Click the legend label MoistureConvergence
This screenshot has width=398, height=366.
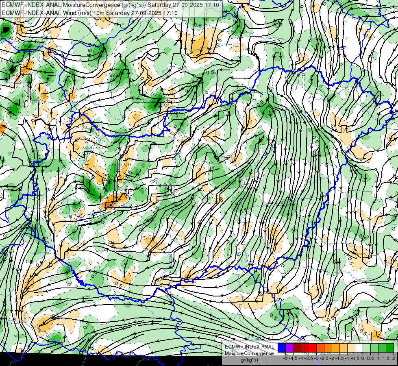pyautogui.click(x=249, y=353)
